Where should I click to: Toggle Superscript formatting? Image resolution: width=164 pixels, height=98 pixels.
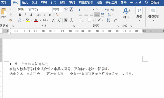[x=50, y=15]
